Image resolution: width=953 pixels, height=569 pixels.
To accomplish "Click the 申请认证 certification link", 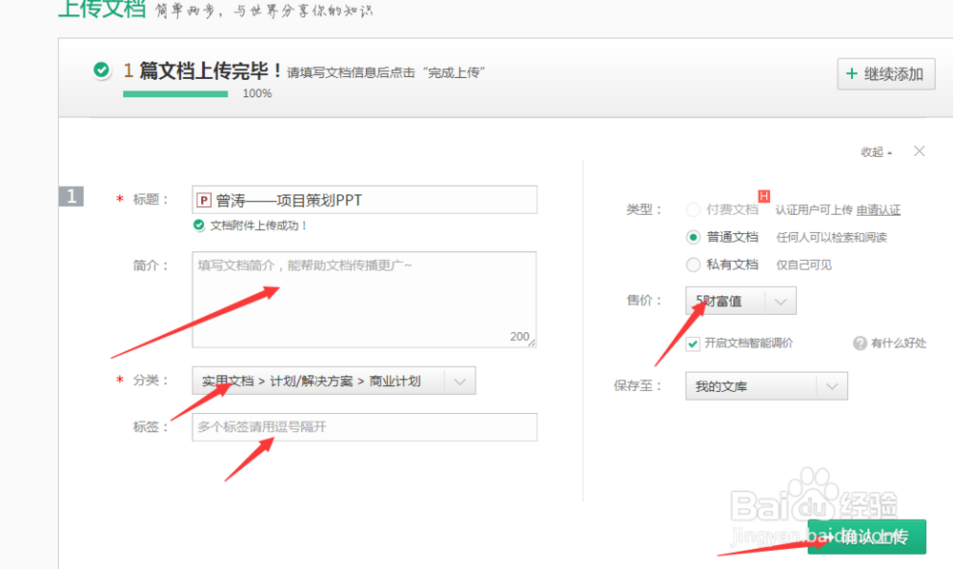I will [879, 210].
